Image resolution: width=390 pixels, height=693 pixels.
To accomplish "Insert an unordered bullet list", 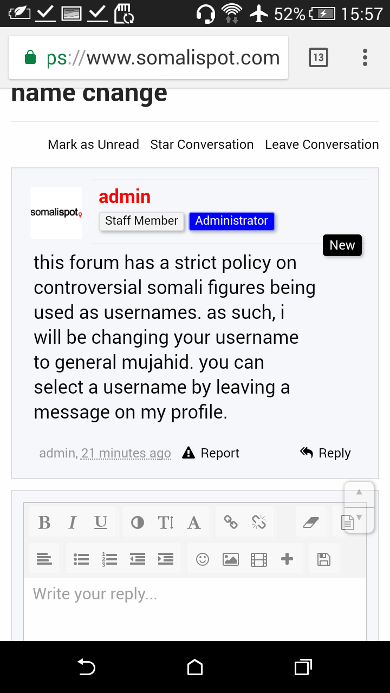I will (81, 559).
